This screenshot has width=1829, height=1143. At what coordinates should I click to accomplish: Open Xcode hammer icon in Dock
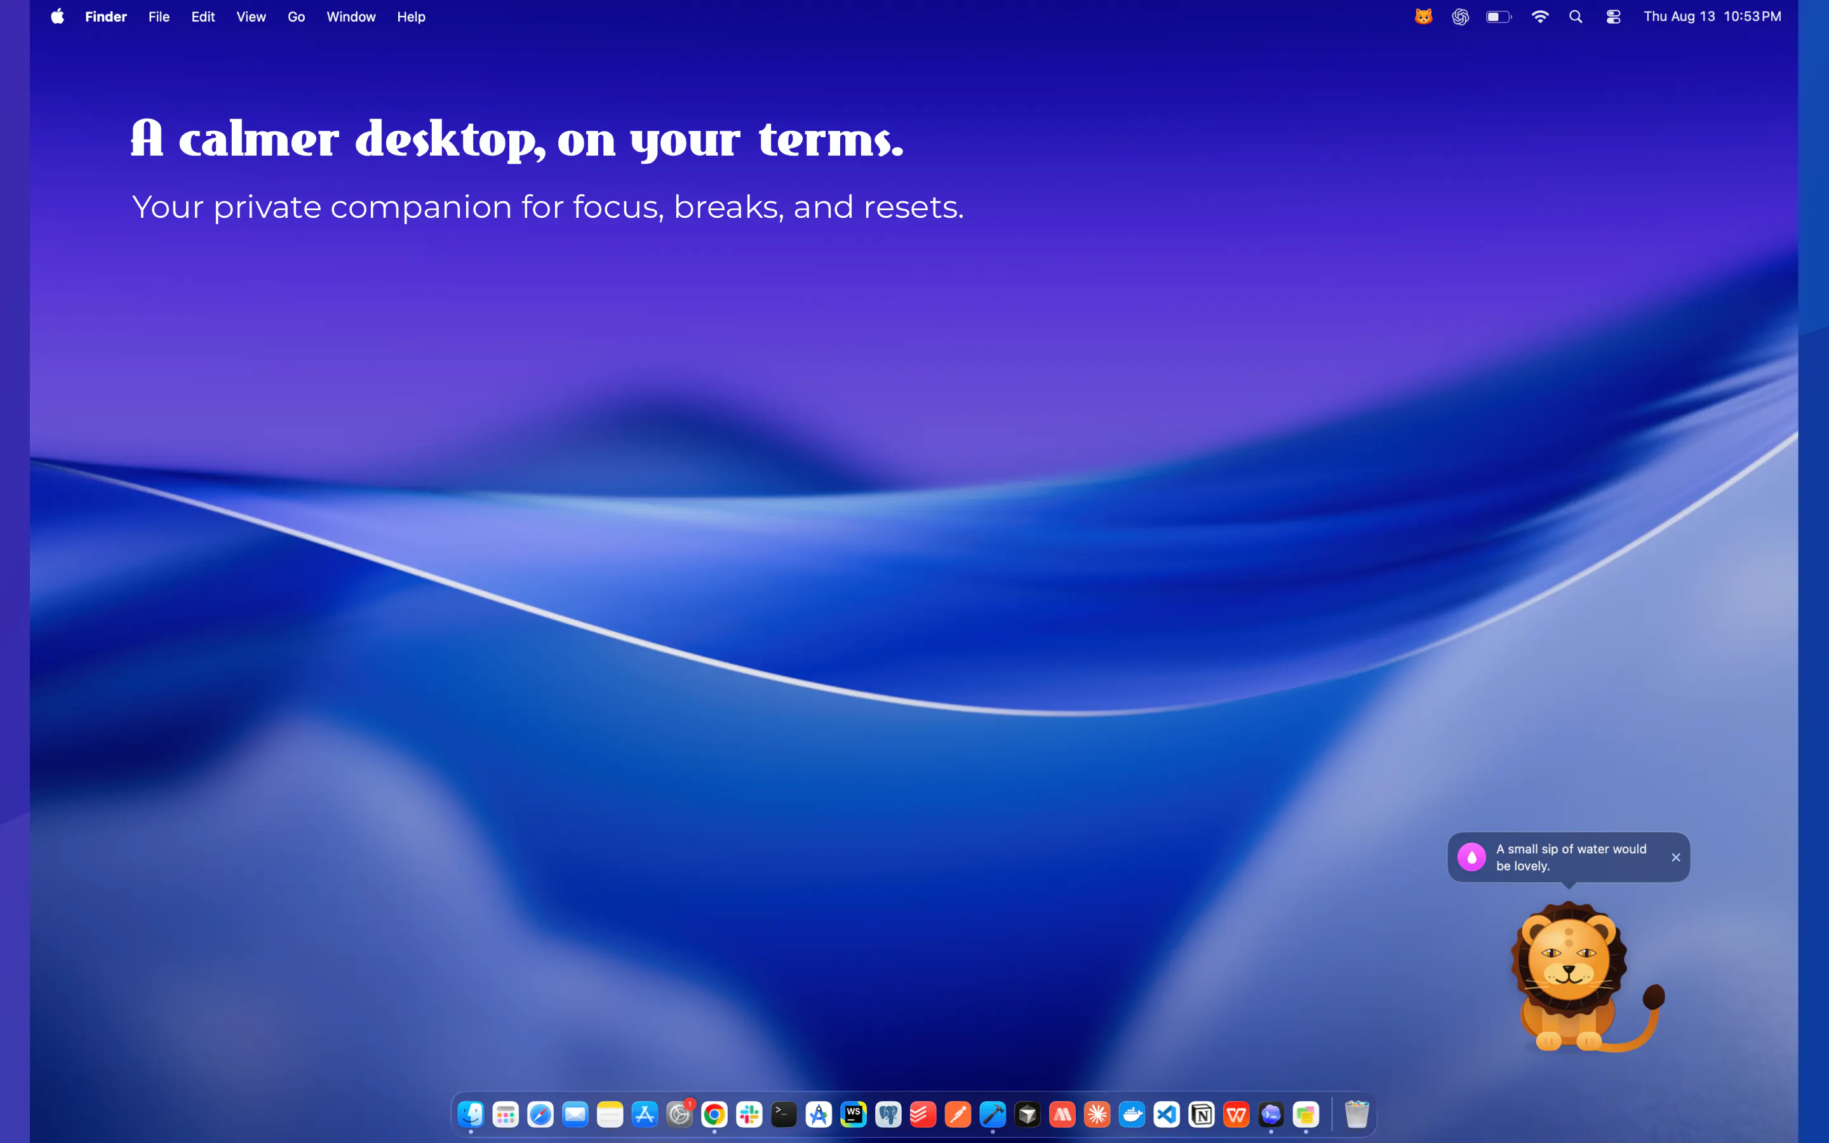[993, 1114]
